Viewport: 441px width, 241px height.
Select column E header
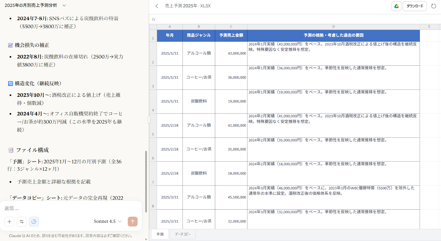click(429, 27)
